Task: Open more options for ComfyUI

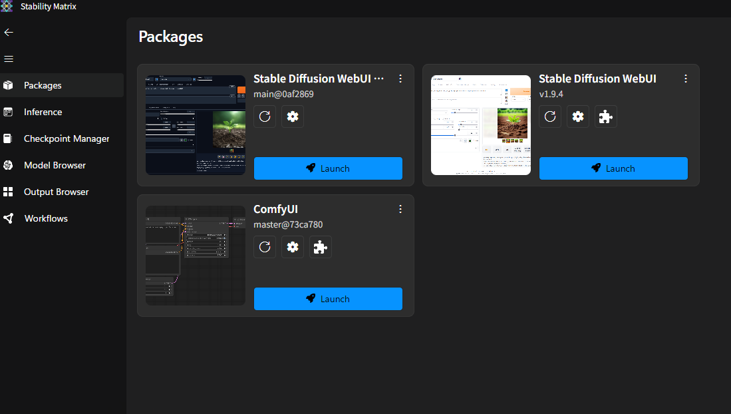Action: [400, 209]
